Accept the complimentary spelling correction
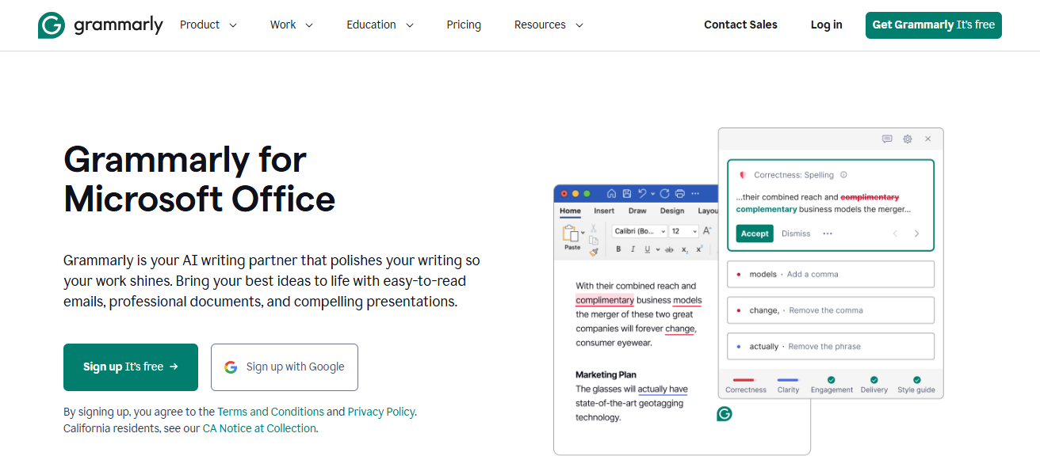The image size is (1040, 475). coord(754,233)
